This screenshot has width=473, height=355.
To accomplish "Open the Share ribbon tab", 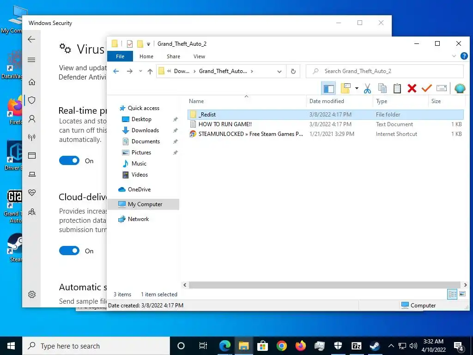I will pos(174,56).
